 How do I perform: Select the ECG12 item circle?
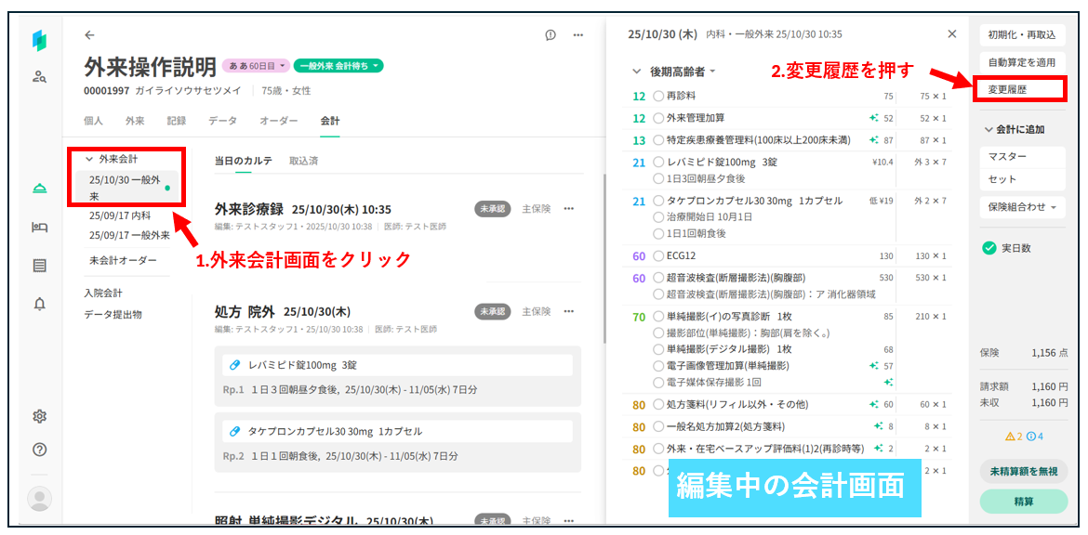click(658, 255)
